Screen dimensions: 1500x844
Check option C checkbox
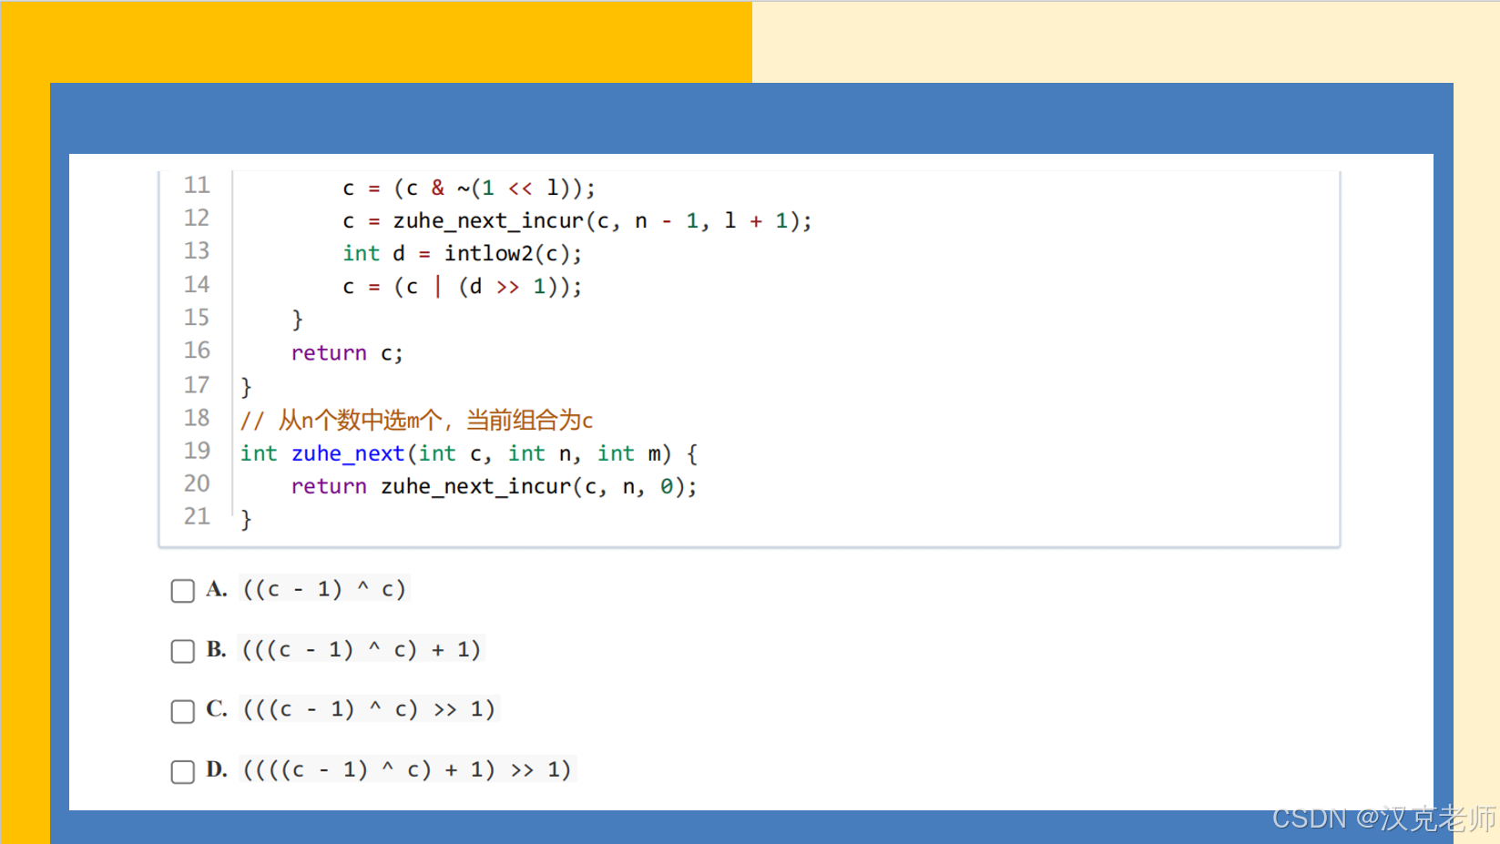(x=182, y=711)
